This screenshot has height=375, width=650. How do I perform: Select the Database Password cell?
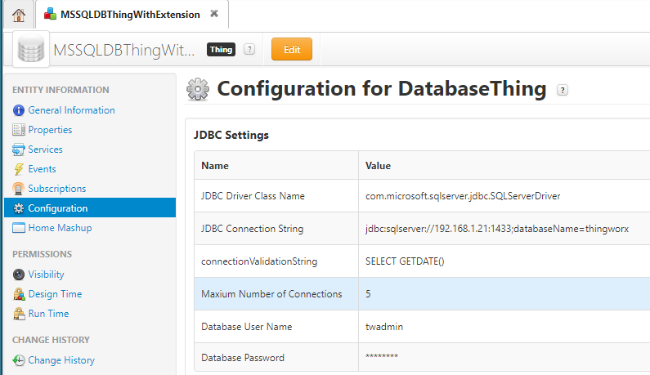276,357
